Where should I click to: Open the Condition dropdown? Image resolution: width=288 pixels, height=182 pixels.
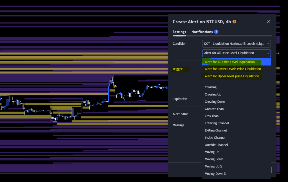coord(236,43)
